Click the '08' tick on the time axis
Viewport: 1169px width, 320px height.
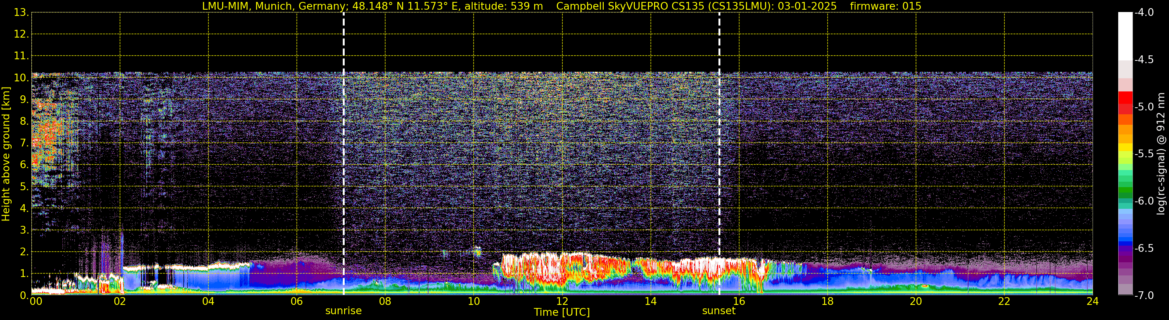click(385, 301)
